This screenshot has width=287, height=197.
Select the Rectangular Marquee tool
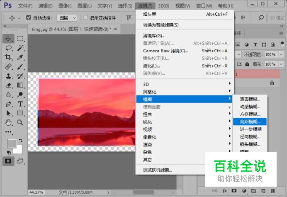click(x=20, y=39)
